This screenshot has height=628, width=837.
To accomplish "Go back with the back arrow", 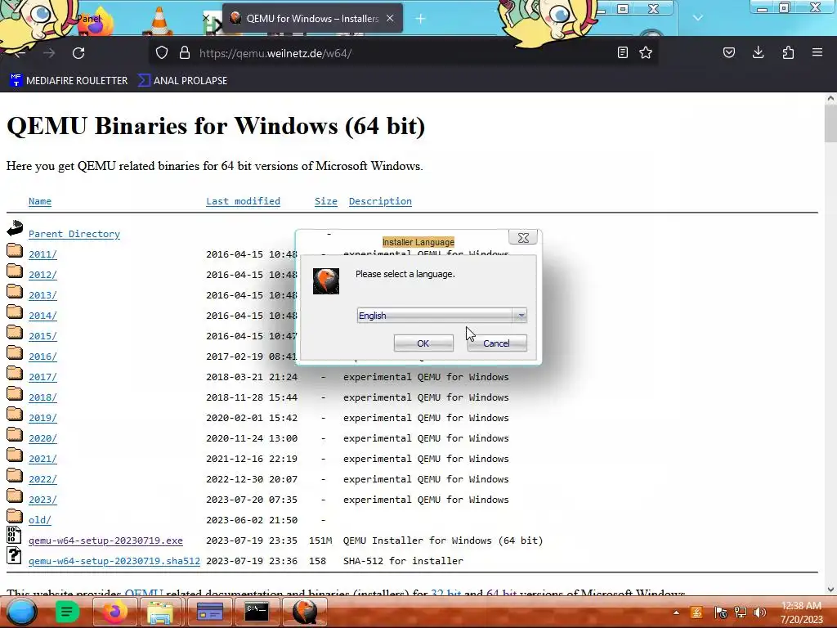I will pyautogui.click(x=20, y=53).
